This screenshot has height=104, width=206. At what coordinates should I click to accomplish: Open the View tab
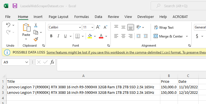click(x=128, y=17)
